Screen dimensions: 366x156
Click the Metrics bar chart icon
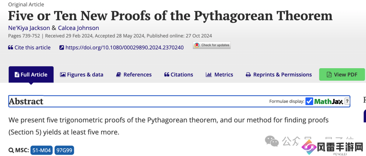tap(209, 75)
